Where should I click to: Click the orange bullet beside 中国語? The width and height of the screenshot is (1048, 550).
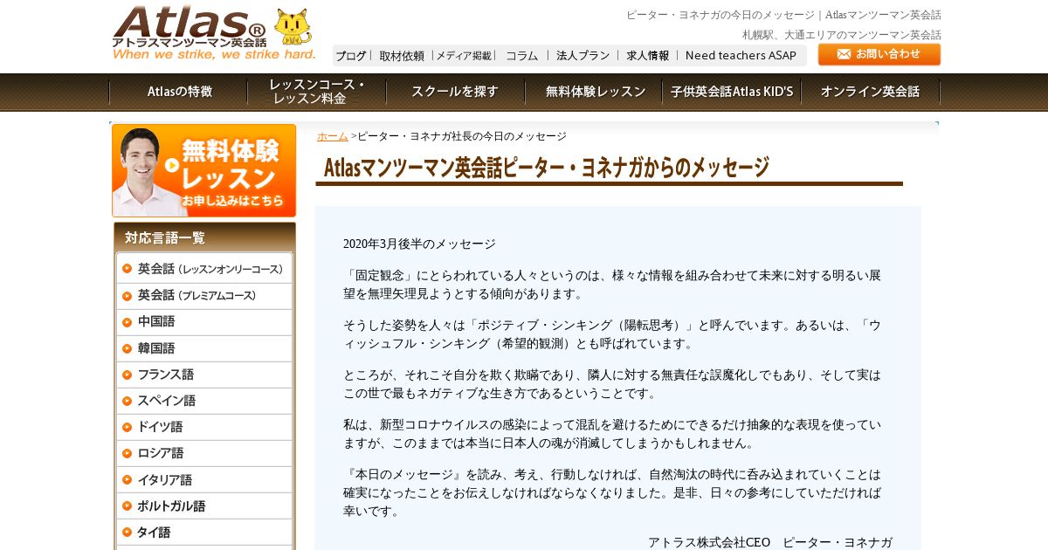click(x=128, y=321)
